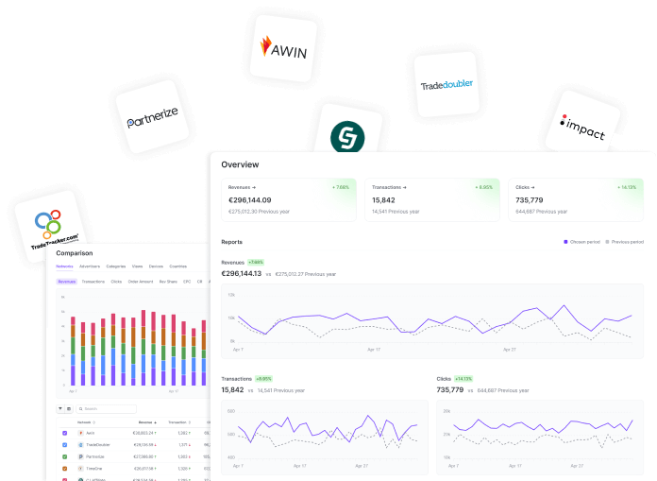
Task: Uncheck the Partnerize row checkbox
Action: 65,456
